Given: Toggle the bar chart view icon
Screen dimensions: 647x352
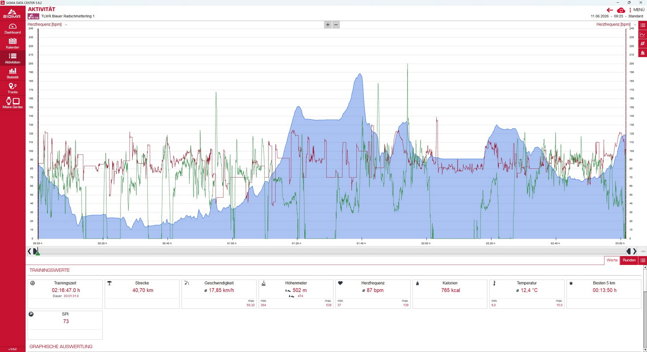Looking at the screenshot, I should pyautogui.click(x=643, y=53).
